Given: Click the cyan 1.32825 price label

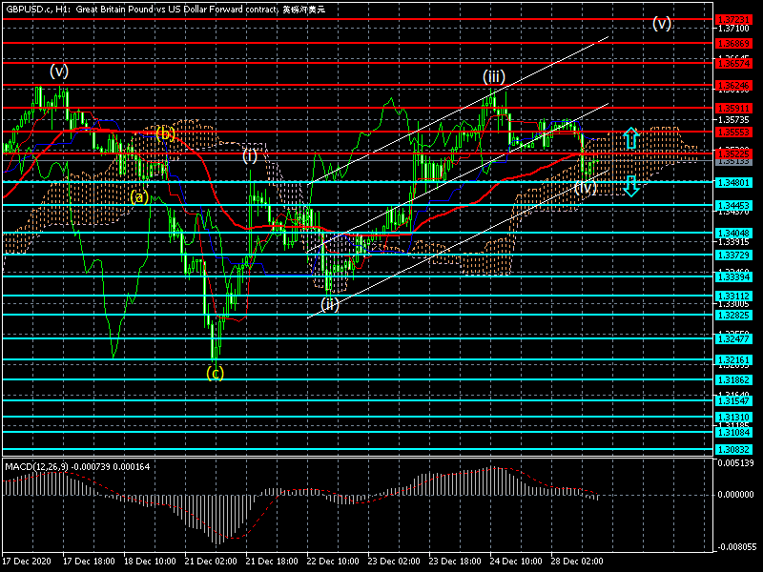Looking at the screenshot, I should pyautogui.click(x=733, y=315).
